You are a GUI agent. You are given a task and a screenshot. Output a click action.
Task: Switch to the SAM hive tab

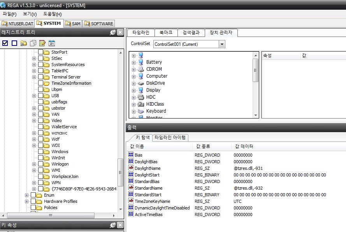click(x=73, y=24)
